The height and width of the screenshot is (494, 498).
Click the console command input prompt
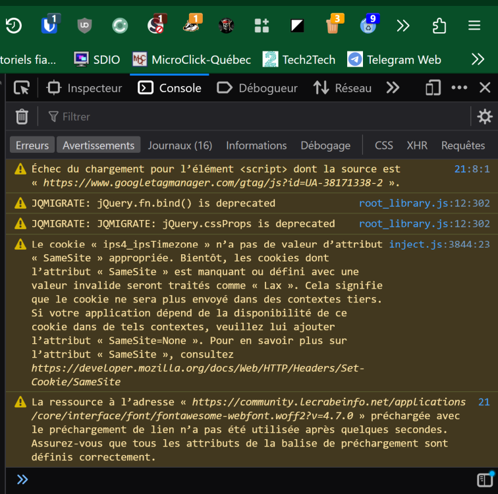tap(248, 480)
